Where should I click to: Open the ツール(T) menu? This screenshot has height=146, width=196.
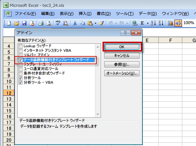[x=125, y=14]
